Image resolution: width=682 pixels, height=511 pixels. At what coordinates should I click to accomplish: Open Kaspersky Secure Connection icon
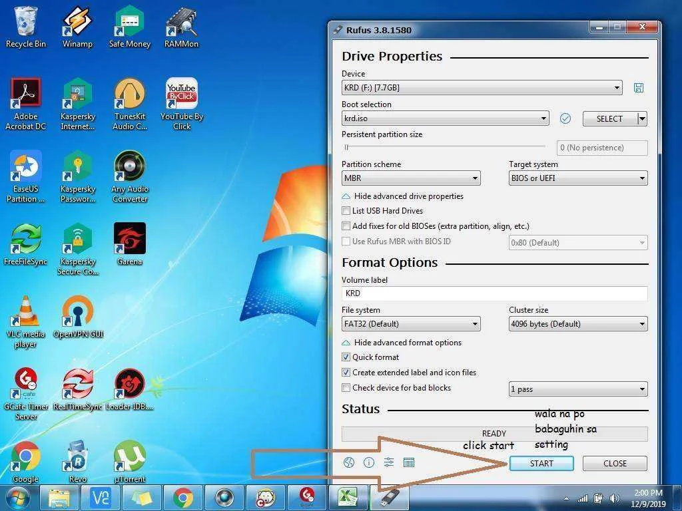click(x=77, y=250)
